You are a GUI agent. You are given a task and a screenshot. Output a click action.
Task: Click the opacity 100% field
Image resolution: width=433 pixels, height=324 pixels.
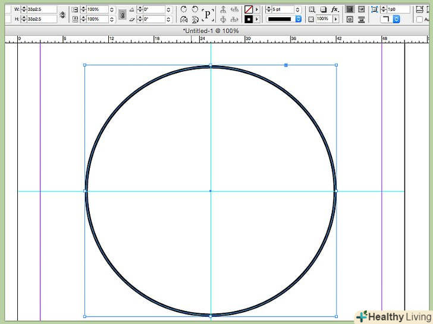[x=323, y=19]
